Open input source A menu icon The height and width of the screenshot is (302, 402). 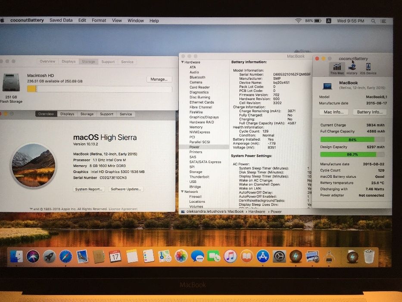[x=329, y=21]
